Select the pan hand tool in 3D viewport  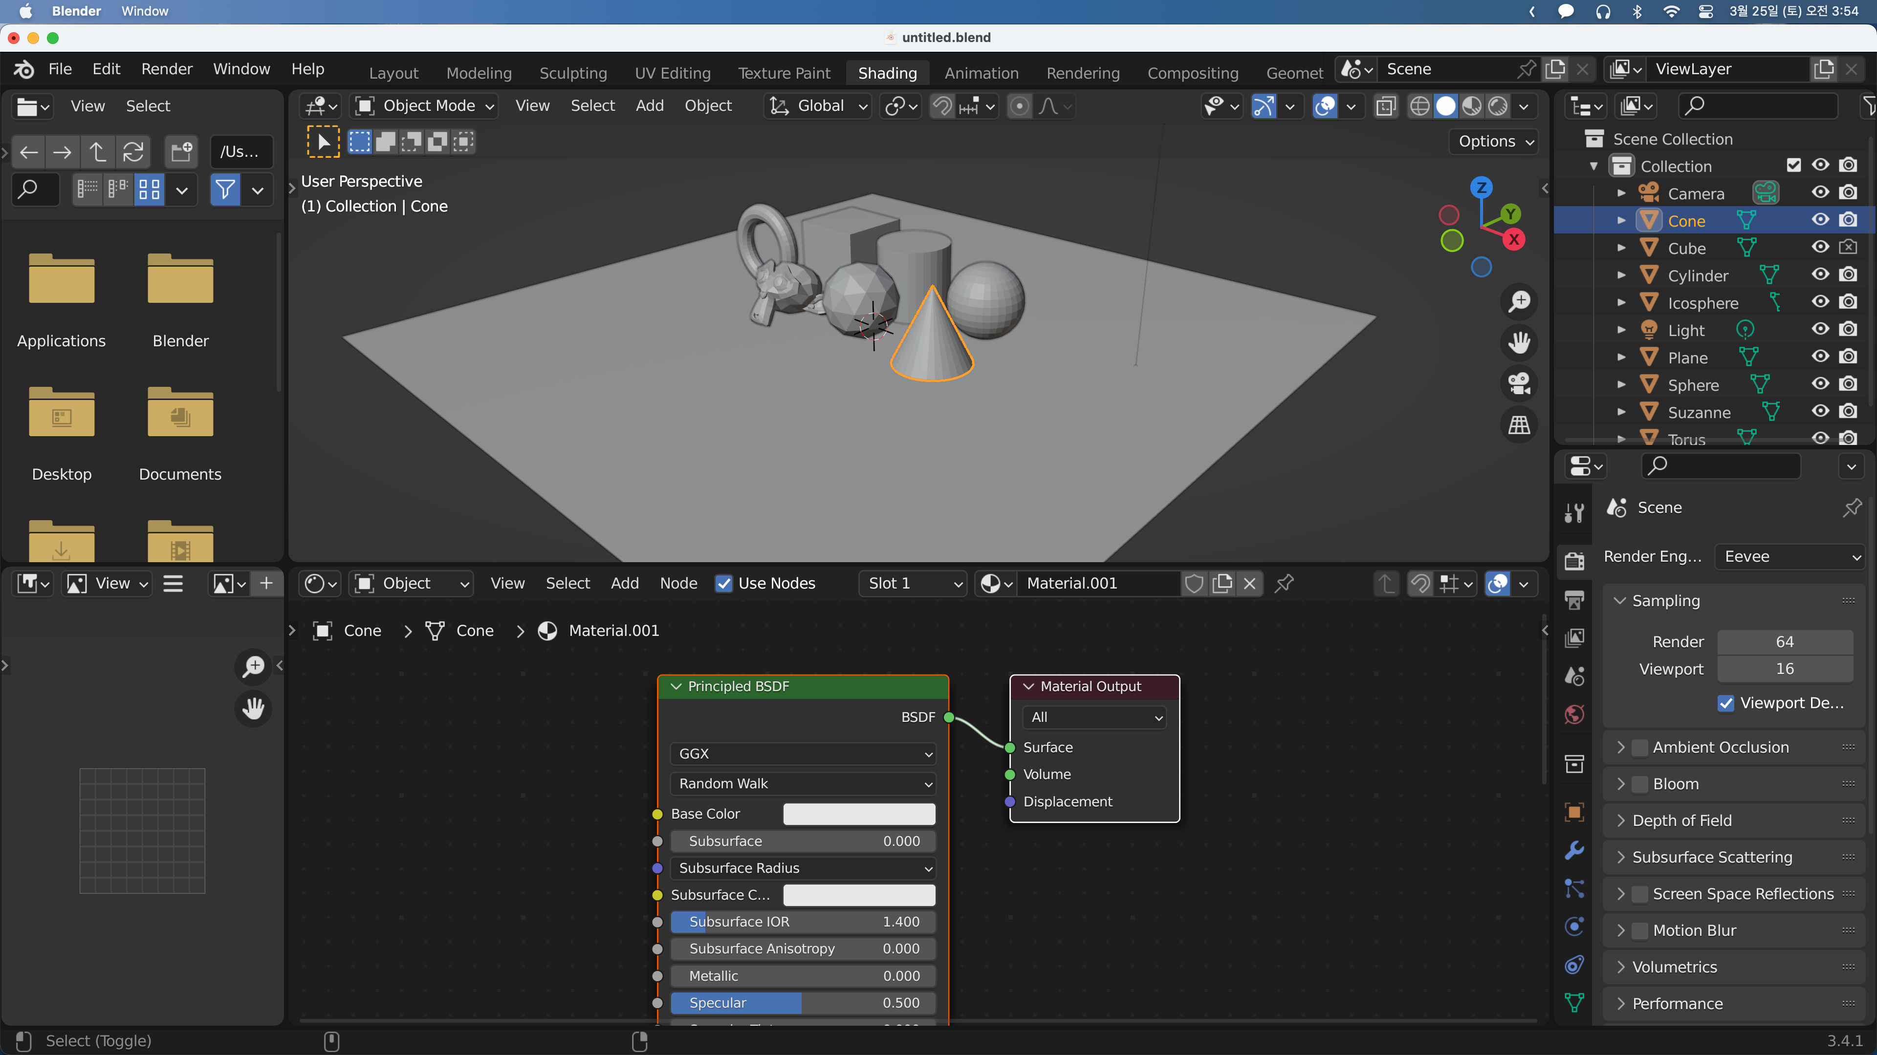click(1519, 342)
